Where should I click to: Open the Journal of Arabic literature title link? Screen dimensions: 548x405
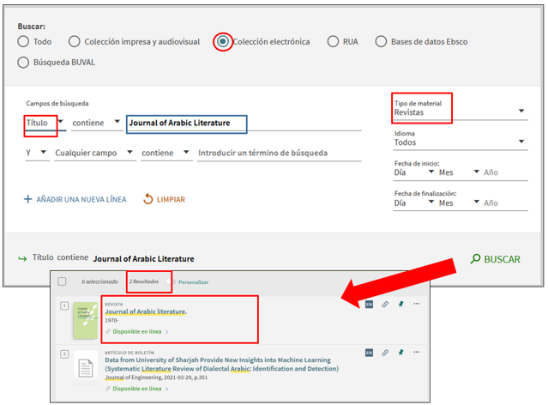tap(146, 311)
